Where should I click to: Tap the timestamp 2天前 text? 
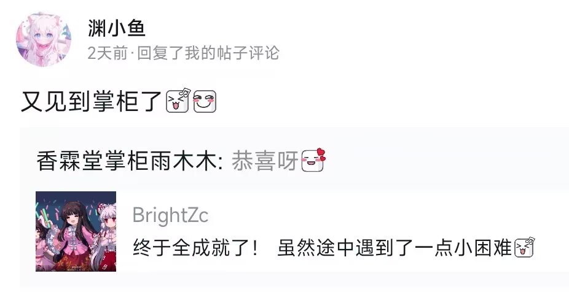click(x=108, y=53)
